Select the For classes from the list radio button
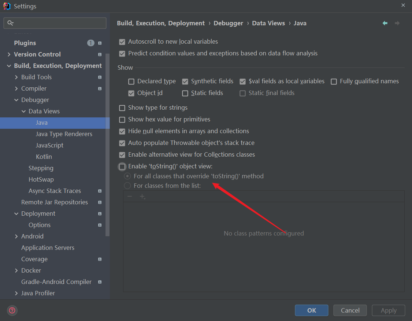This screenshot has width=412, height=321. [127, 185]
